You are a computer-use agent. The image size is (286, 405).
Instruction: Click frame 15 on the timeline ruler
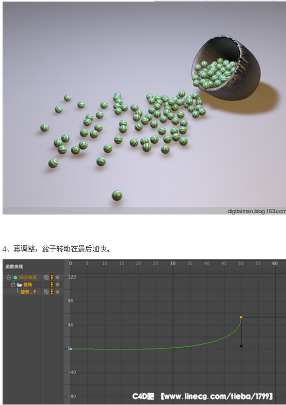(121, 263)
